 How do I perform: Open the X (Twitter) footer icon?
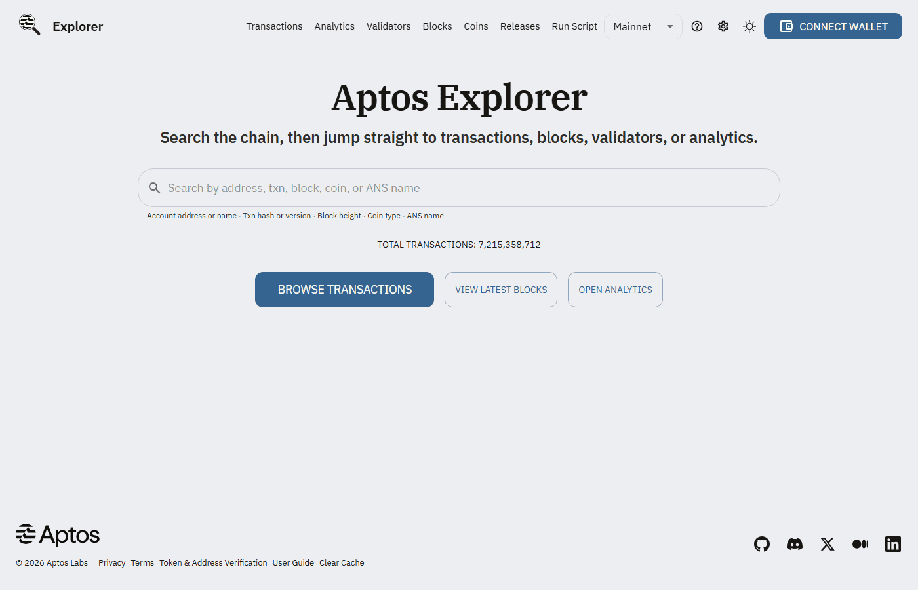coord(828,544)
